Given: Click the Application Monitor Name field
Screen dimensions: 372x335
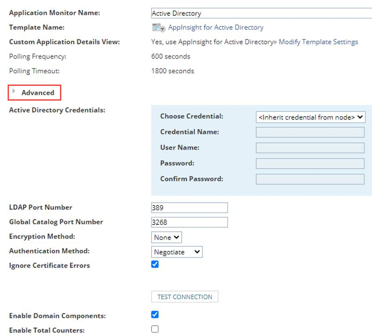Looking at the screenshot, I should pos(261,13).
